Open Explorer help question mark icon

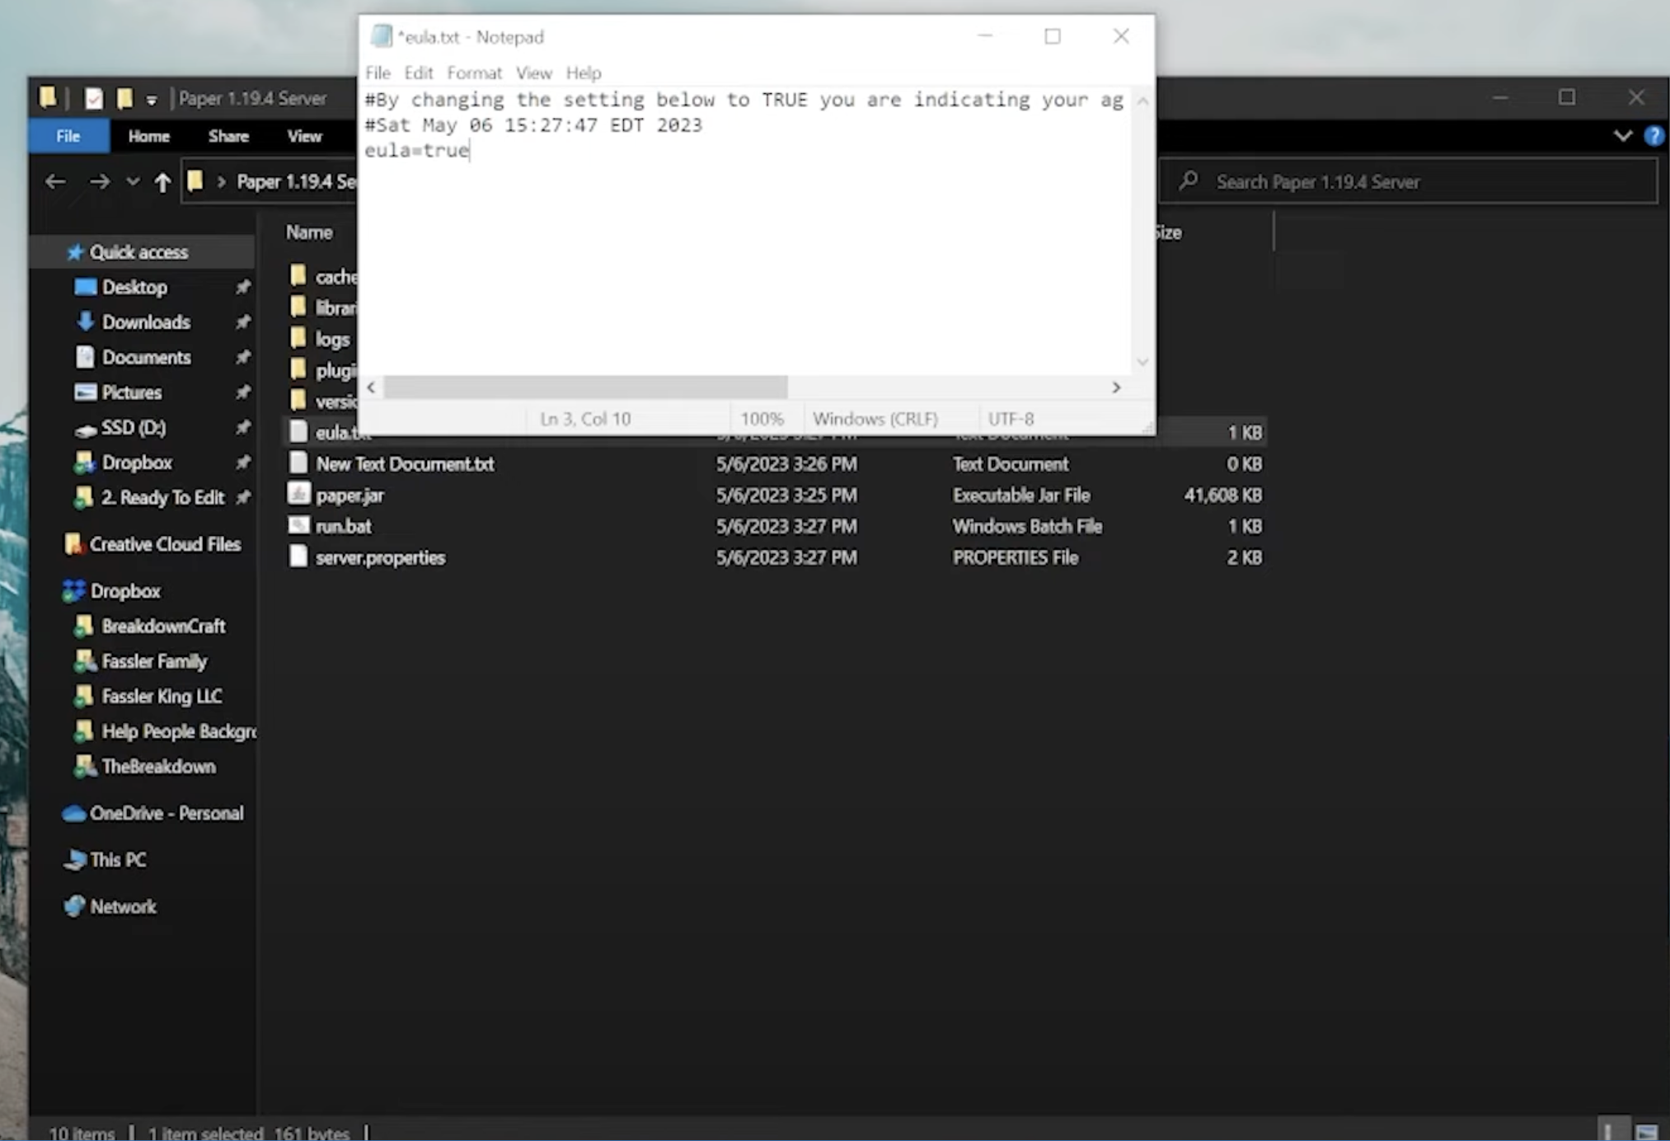click(x=1653, y=136)
